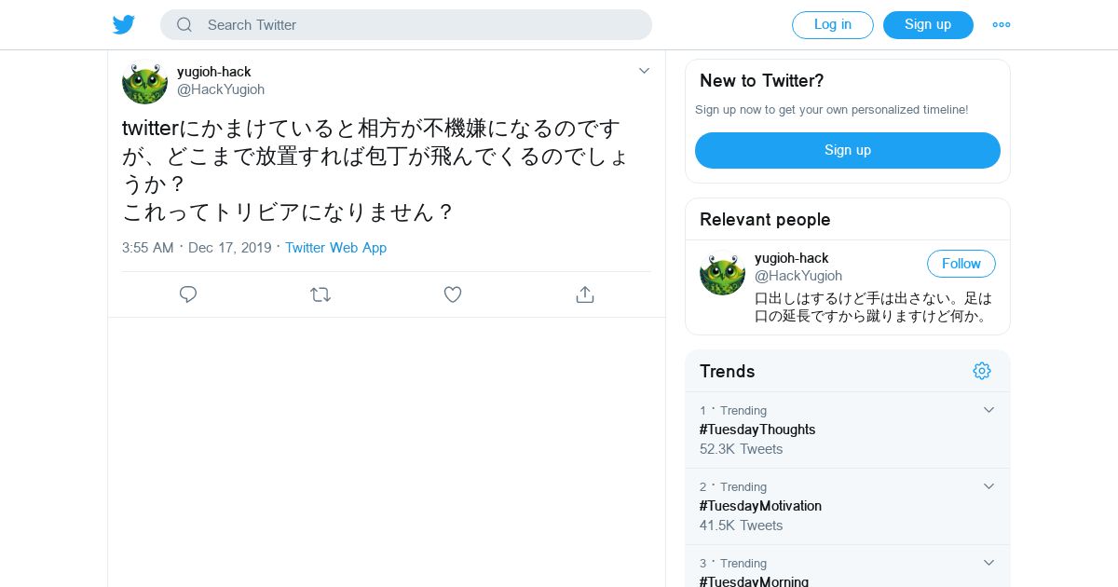Viewport: 1118px width, 587px height.
Task: Expand options for #TuesdayMotivation trend
Action: pos(989,486)
